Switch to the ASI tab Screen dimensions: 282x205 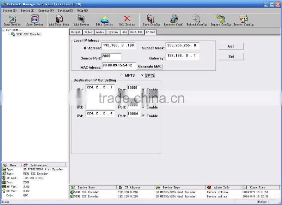tap(125, 32)
